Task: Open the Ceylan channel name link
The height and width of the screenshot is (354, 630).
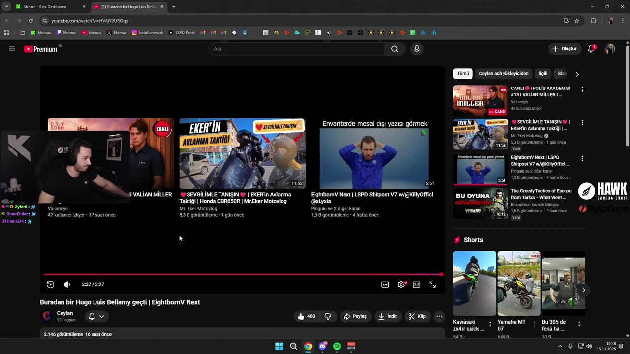Action: pos(65,313)
